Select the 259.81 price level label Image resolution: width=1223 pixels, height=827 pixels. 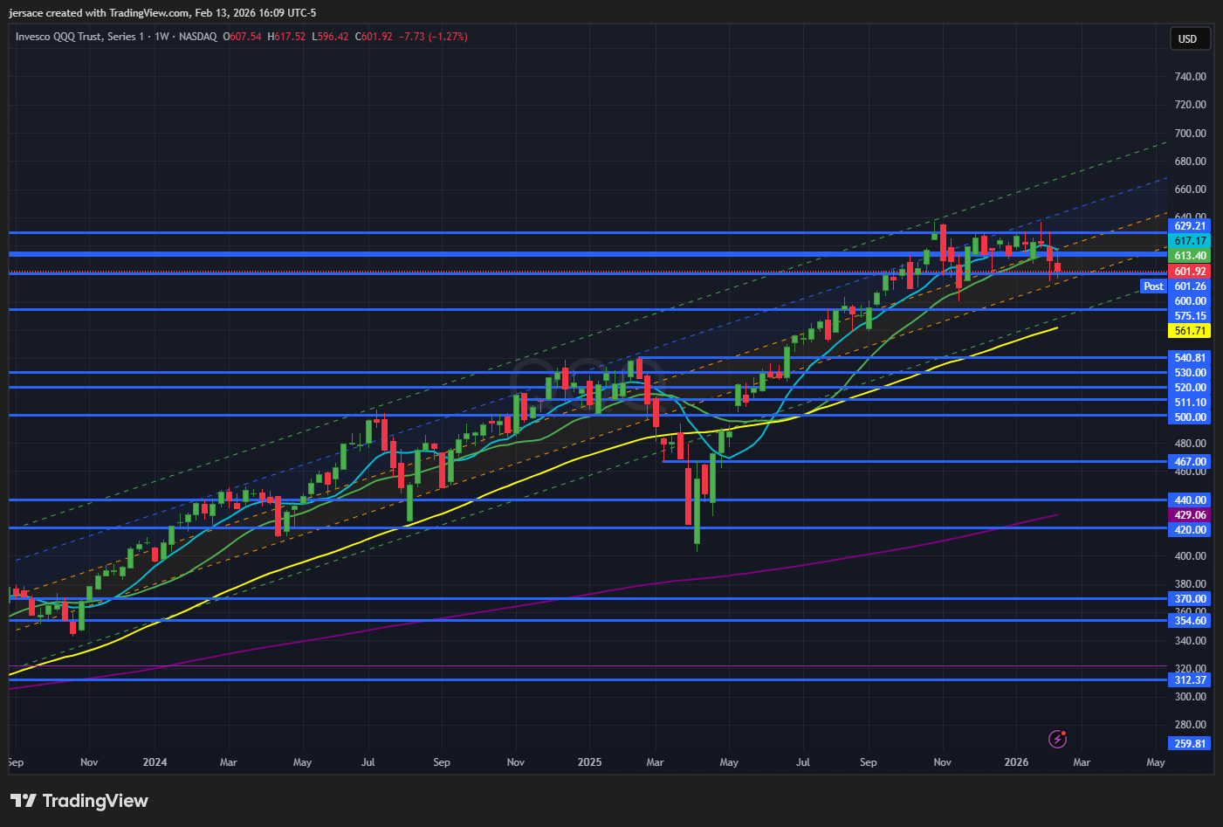point(1190,744)
